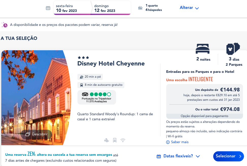Click the Selecionar button

pyautogui.click(x=228, y=156)
